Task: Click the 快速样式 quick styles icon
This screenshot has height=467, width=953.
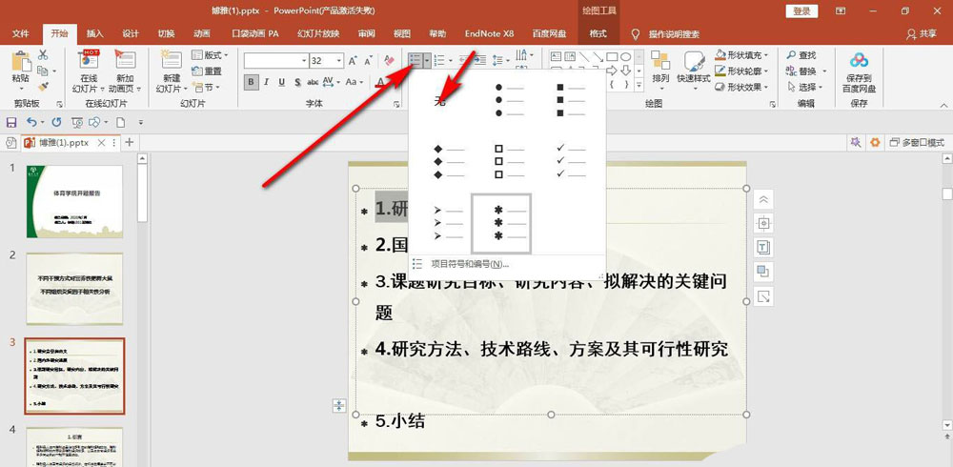Action: (x=694, y=61)
